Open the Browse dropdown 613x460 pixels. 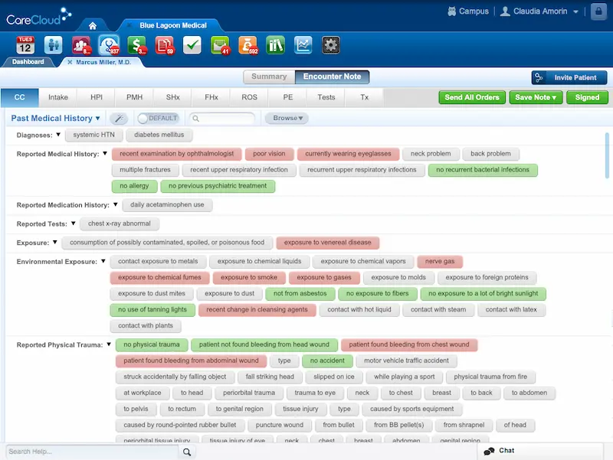[x=287, y=118]
